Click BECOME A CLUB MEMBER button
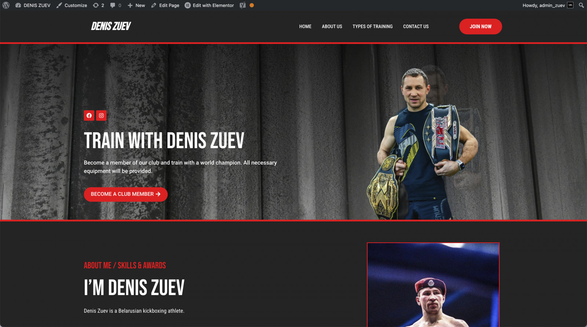Image resolution: width=587 pixels, height=327 pixels. (x=125, y=194)
